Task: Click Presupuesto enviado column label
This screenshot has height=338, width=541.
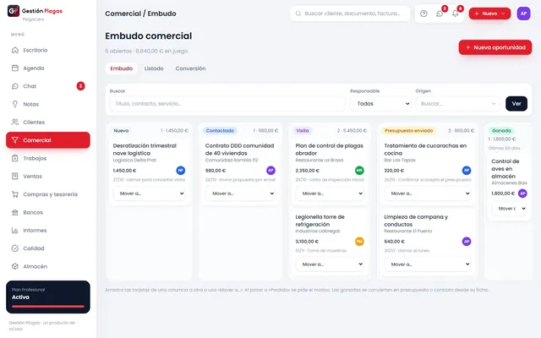Action: [409, 131]
